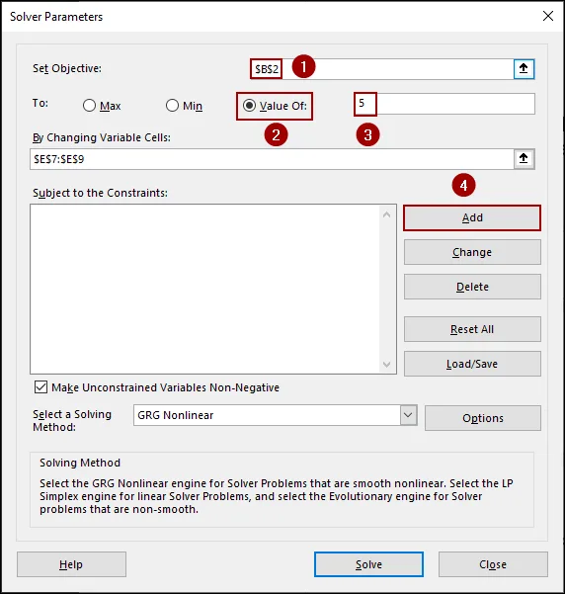Viewport: 565px width, 594px height.
Task: Open solver Options button
Action: click(x=483, y=418)
